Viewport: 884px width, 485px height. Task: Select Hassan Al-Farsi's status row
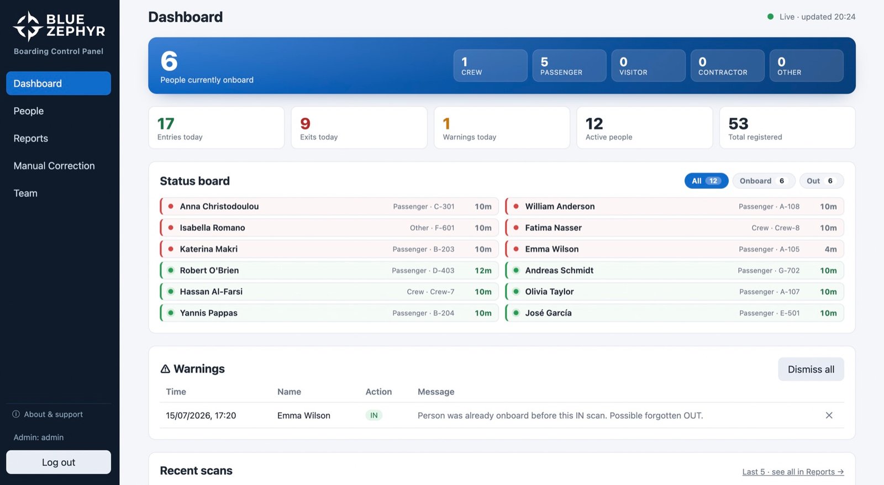tap(329, 292)
